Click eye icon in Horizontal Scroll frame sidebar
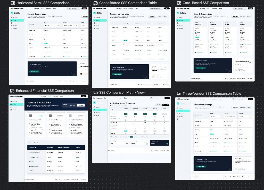This screenshot has height=190, width=264. tap(12, 26)
